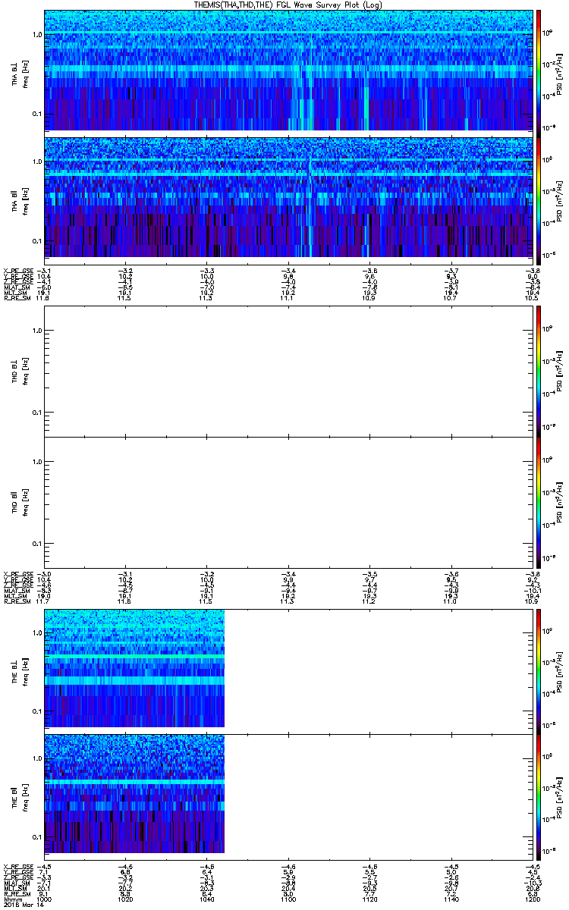Click the PSD color bar beside THD B⊥

click(539, 372)
